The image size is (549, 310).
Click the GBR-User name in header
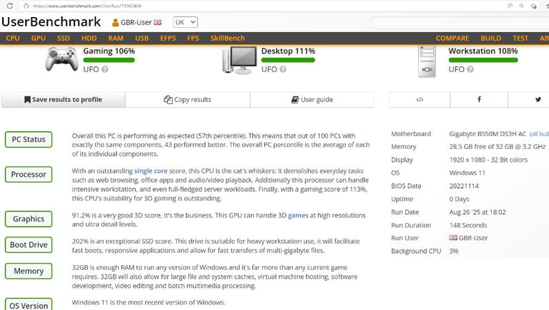pyautogui.click(x=136, y=22)
